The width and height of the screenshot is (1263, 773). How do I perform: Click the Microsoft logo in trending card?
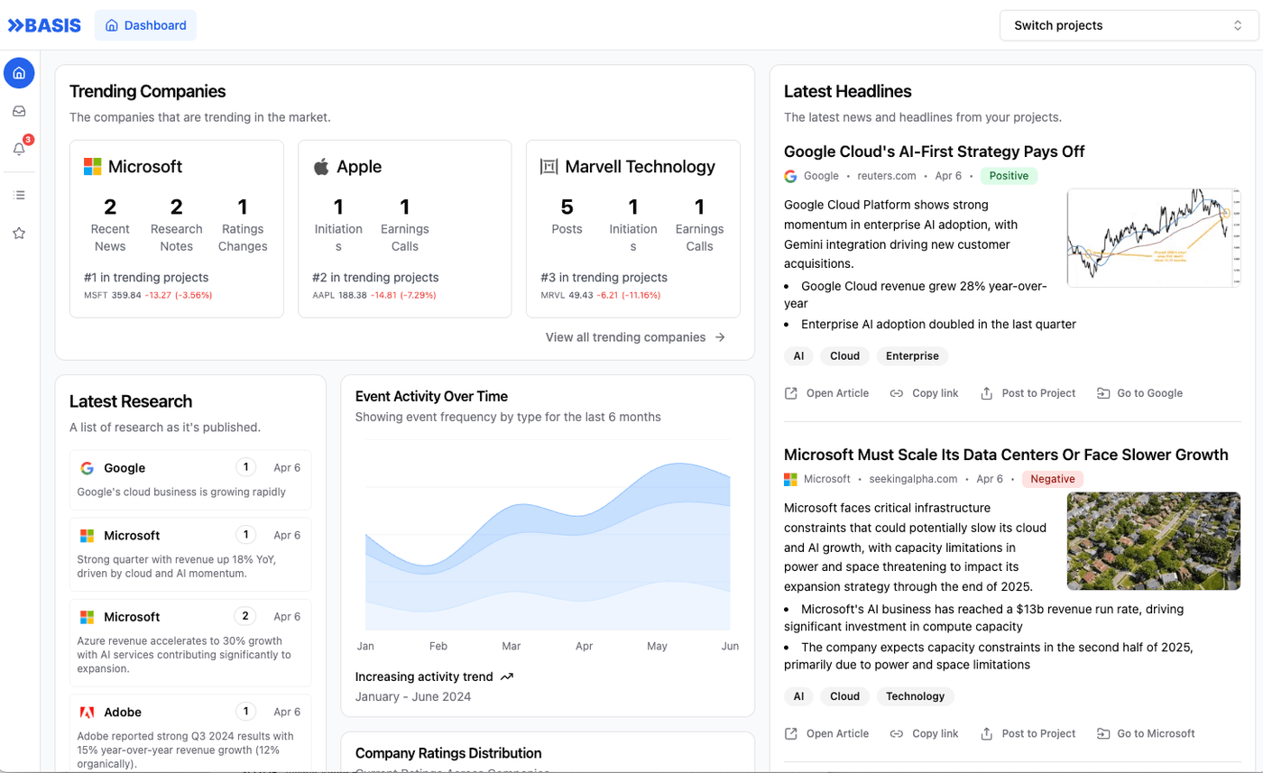[x=92, y=167]
